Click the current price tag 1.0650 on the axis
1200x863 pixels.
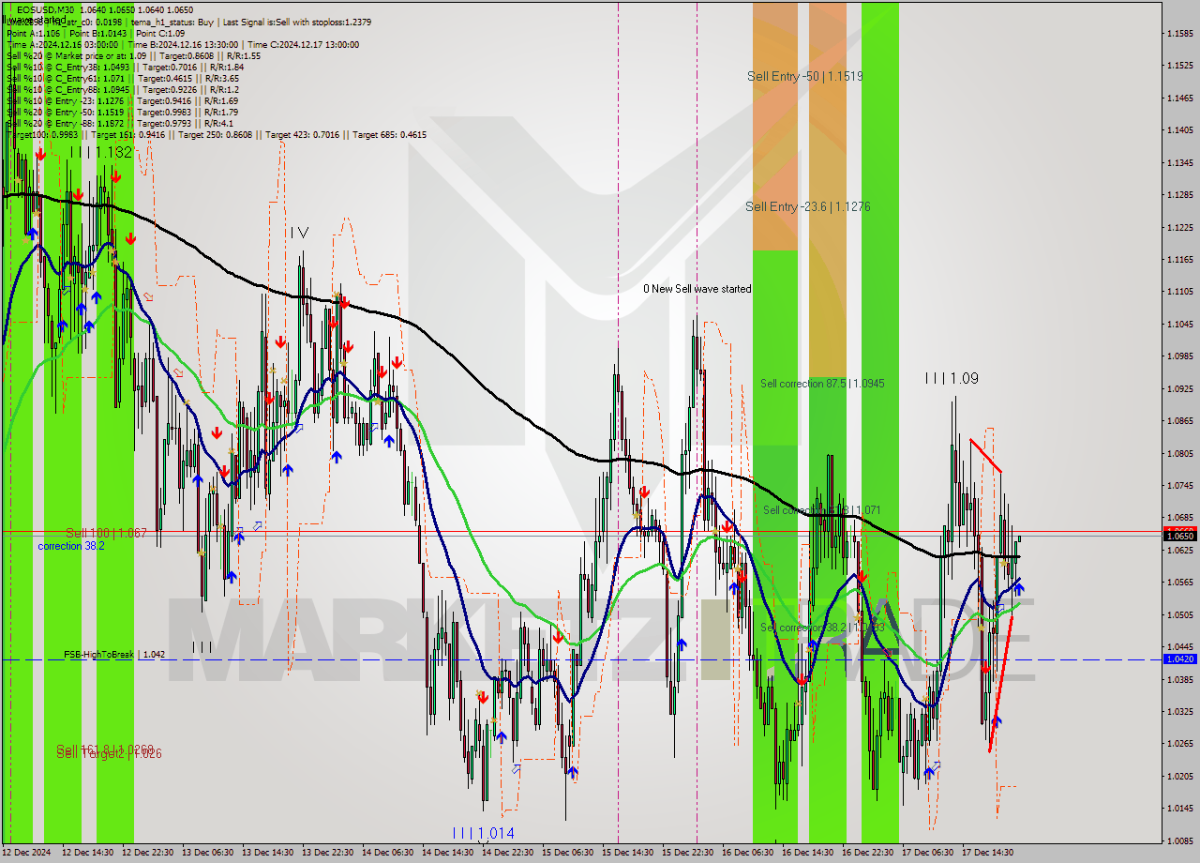point(1179,535)
